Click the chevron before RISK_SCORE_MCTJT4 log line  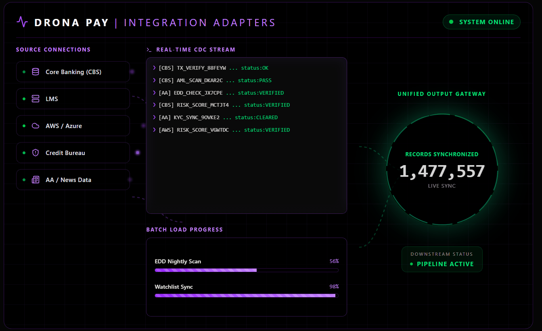(x=155, y=105)
